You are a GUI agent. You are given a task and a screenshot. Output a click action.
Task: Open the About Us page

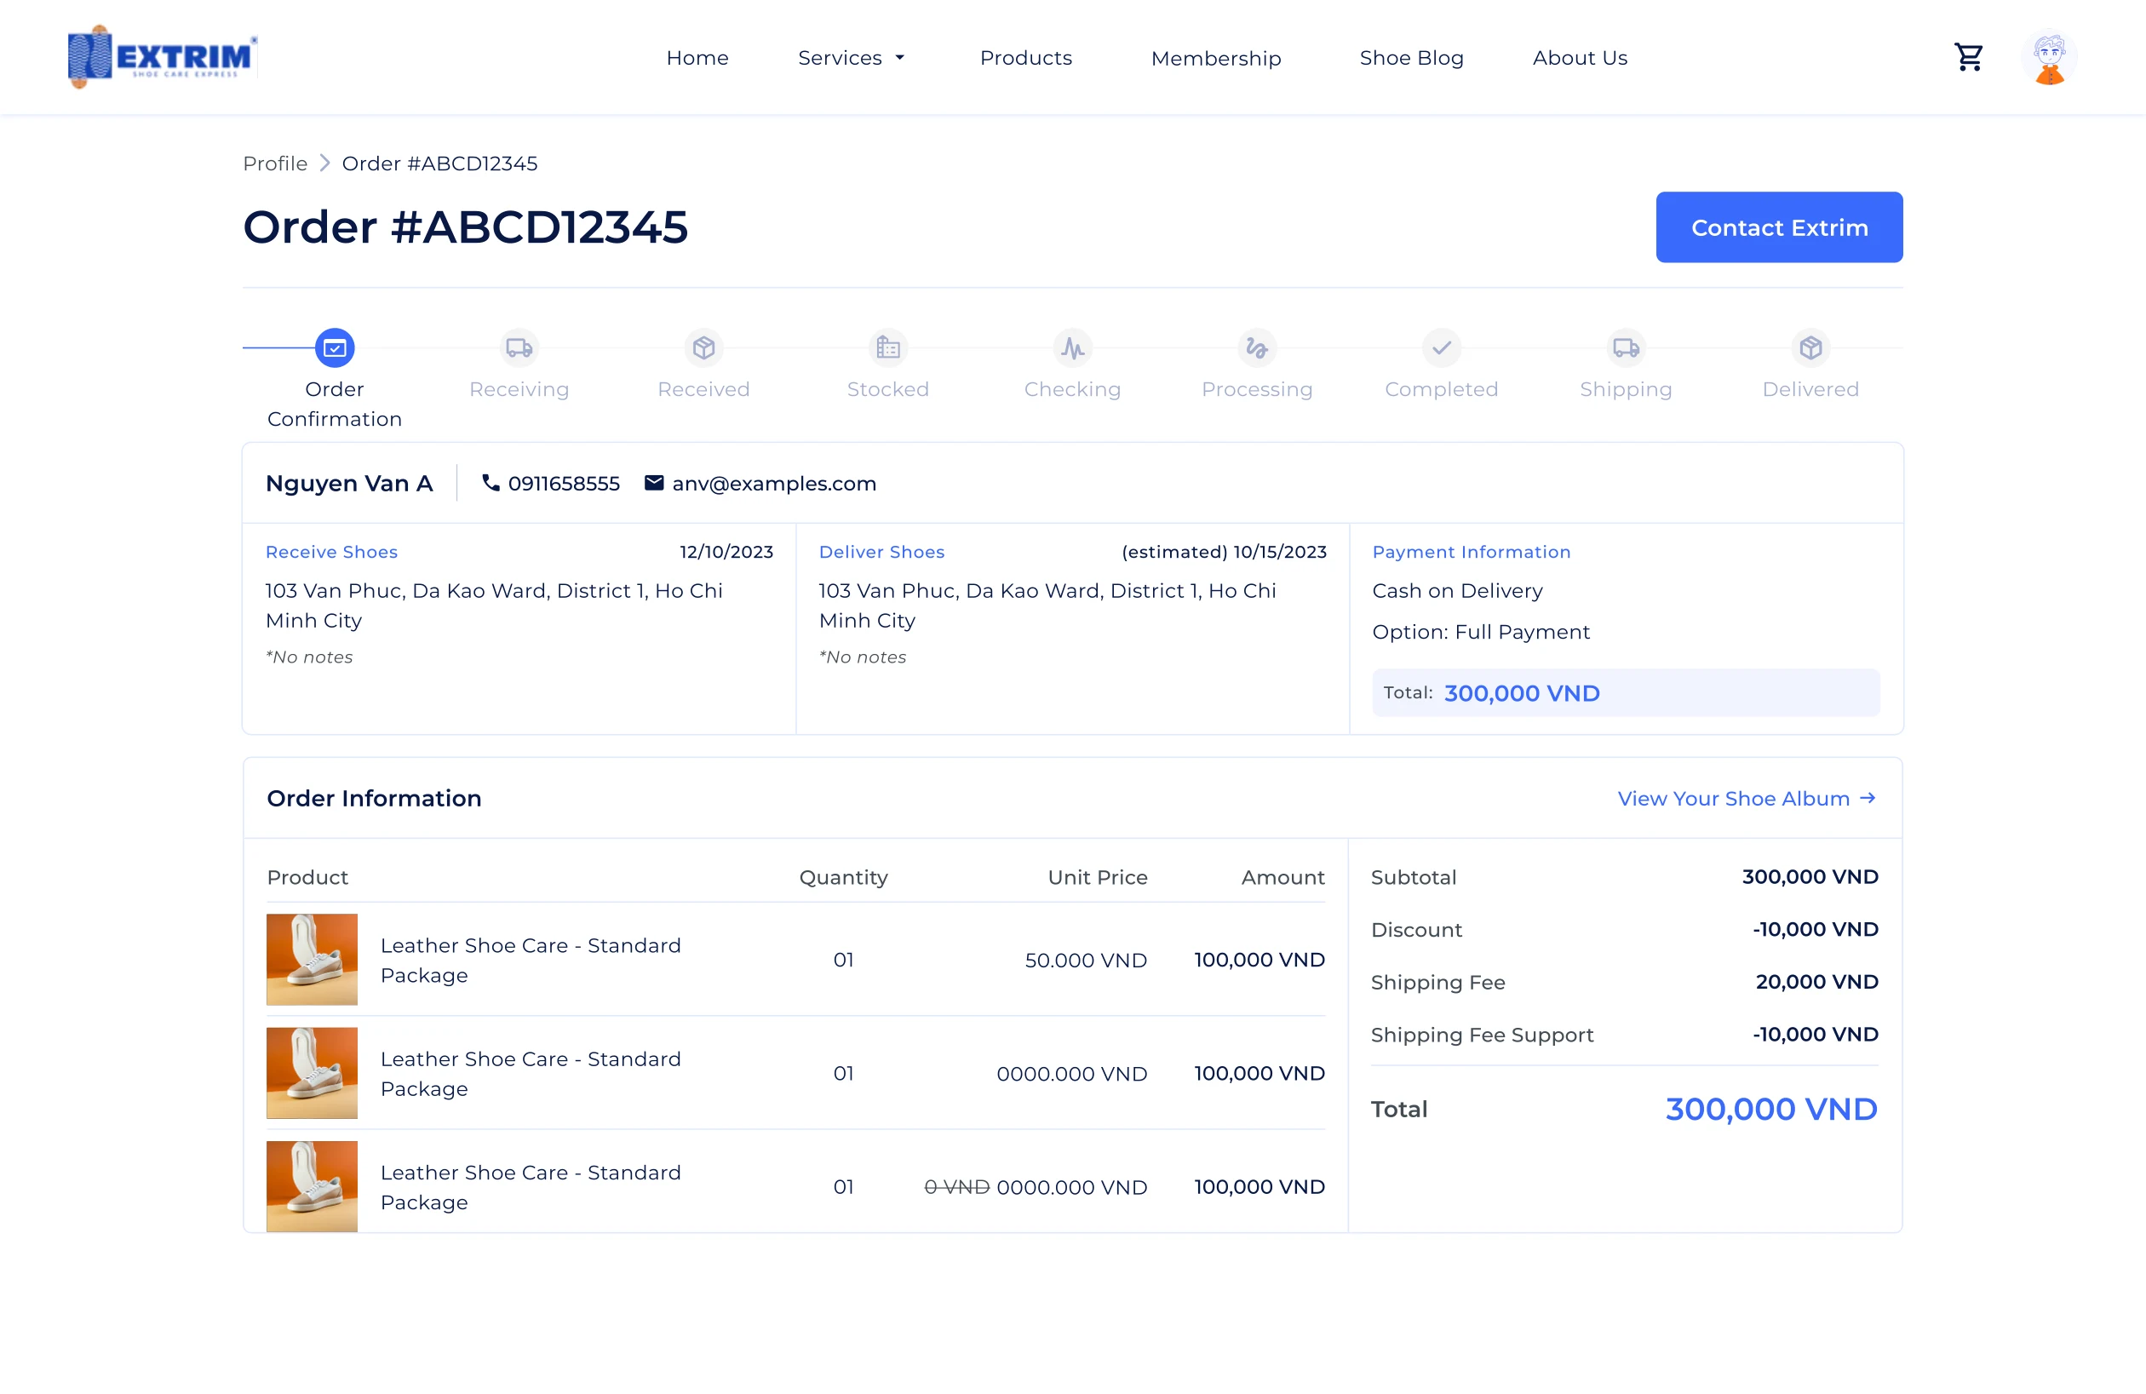point(1580,58)
